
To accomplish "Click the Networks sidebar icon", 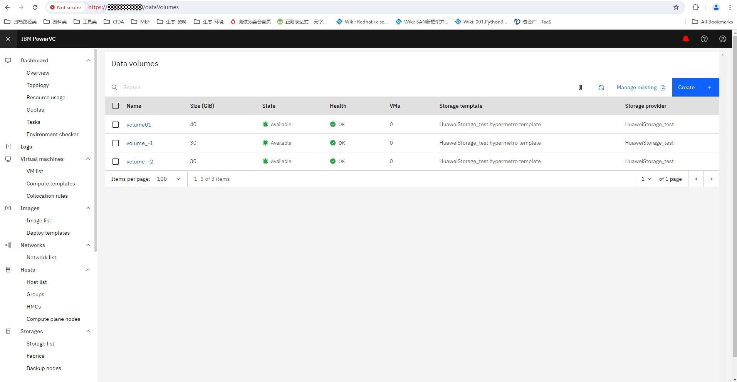I will tap(8, 245).
